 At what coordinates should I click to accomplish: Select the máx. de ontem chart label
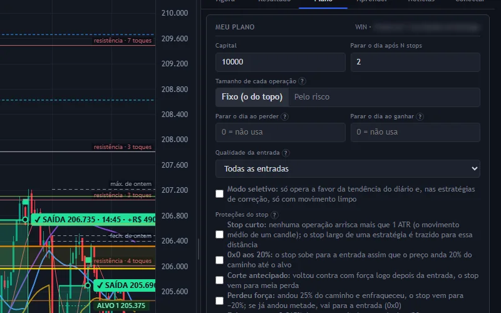[131, 184]
